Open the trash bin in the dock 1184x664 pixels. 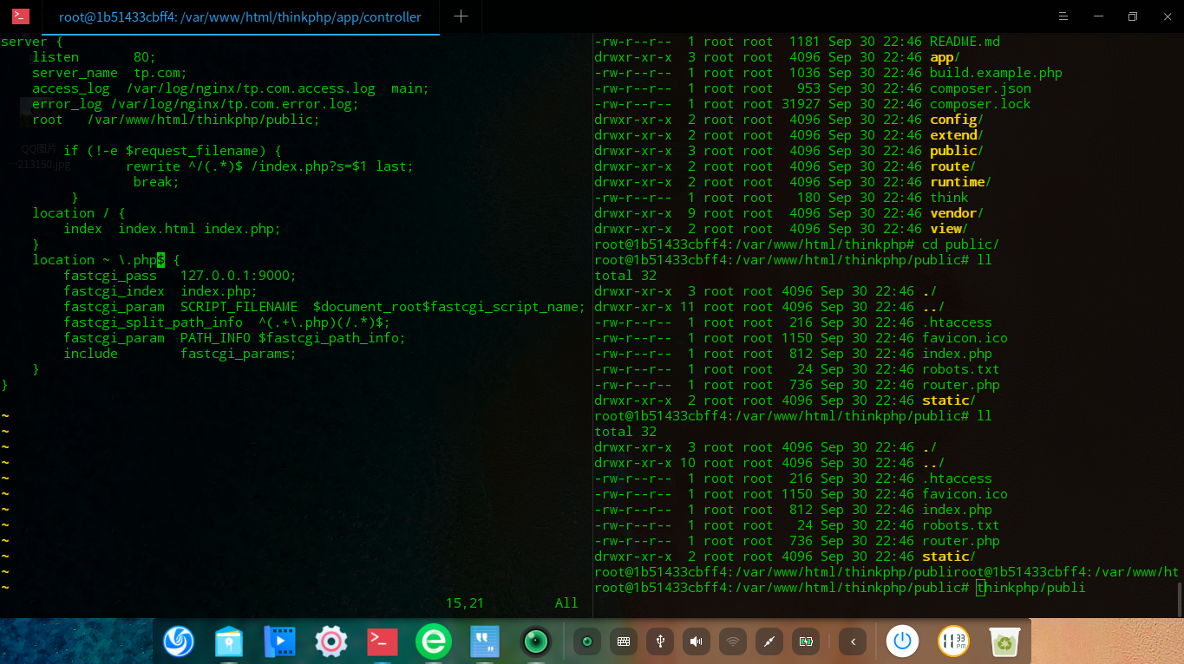coord(1004,641)
